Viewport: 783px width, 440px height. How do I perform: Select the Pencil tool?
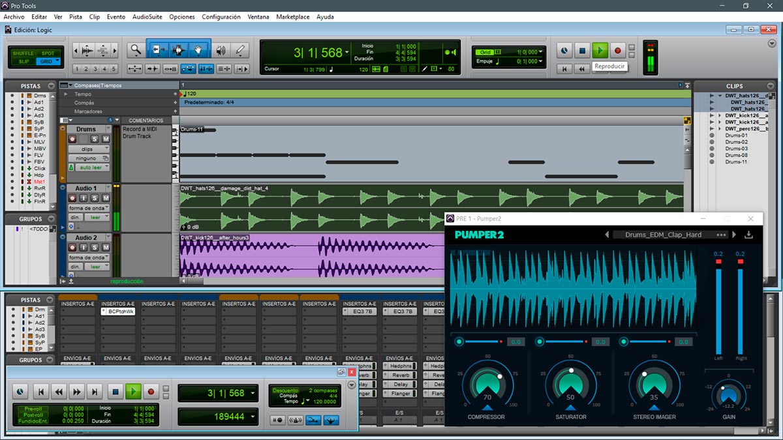pos(241,50)
